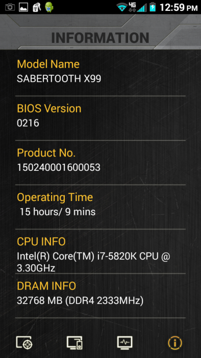Viewport: 201px width, 358px height.
Task: Tap the battery charging icon
Action: click(153, 7)
